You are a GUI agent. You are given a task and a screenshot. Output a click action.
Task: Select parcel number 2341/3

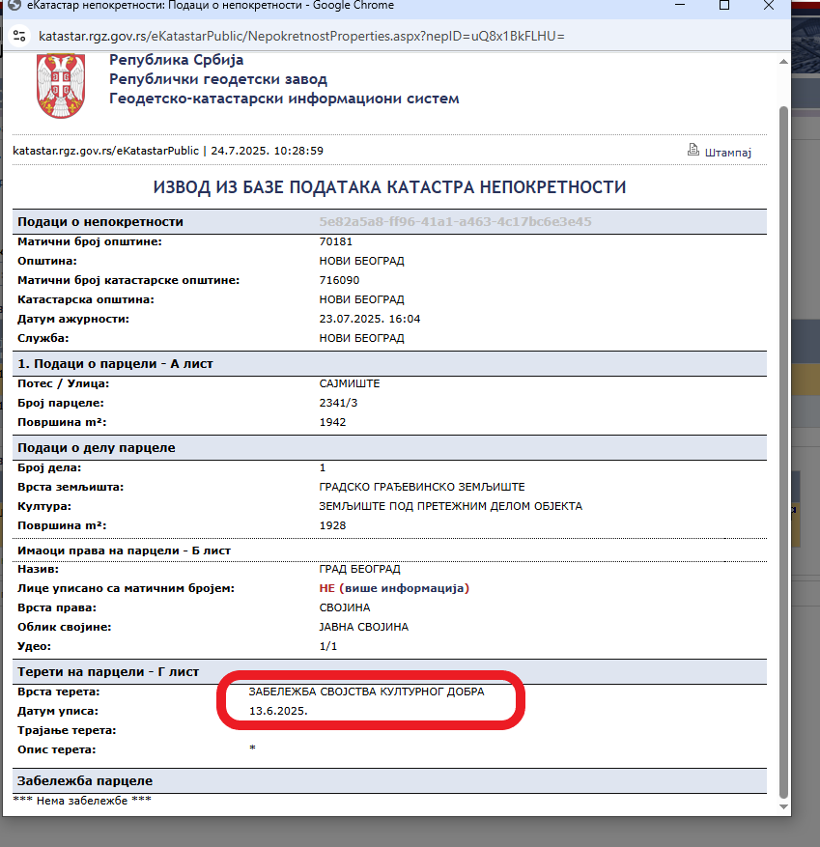tap(338, 403)
